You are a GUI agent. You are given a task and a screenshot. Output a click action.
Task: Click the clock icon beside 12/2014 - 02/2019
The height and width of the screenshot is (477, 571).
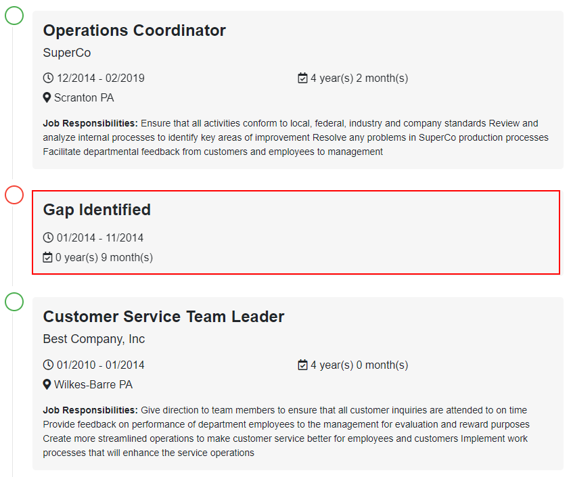pos(48,78)
